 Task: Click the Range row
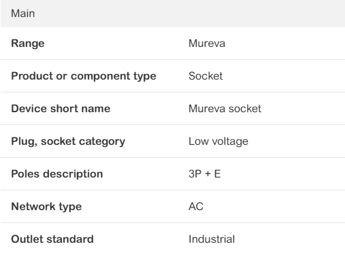pyautogui.click(x=173, y=44)
